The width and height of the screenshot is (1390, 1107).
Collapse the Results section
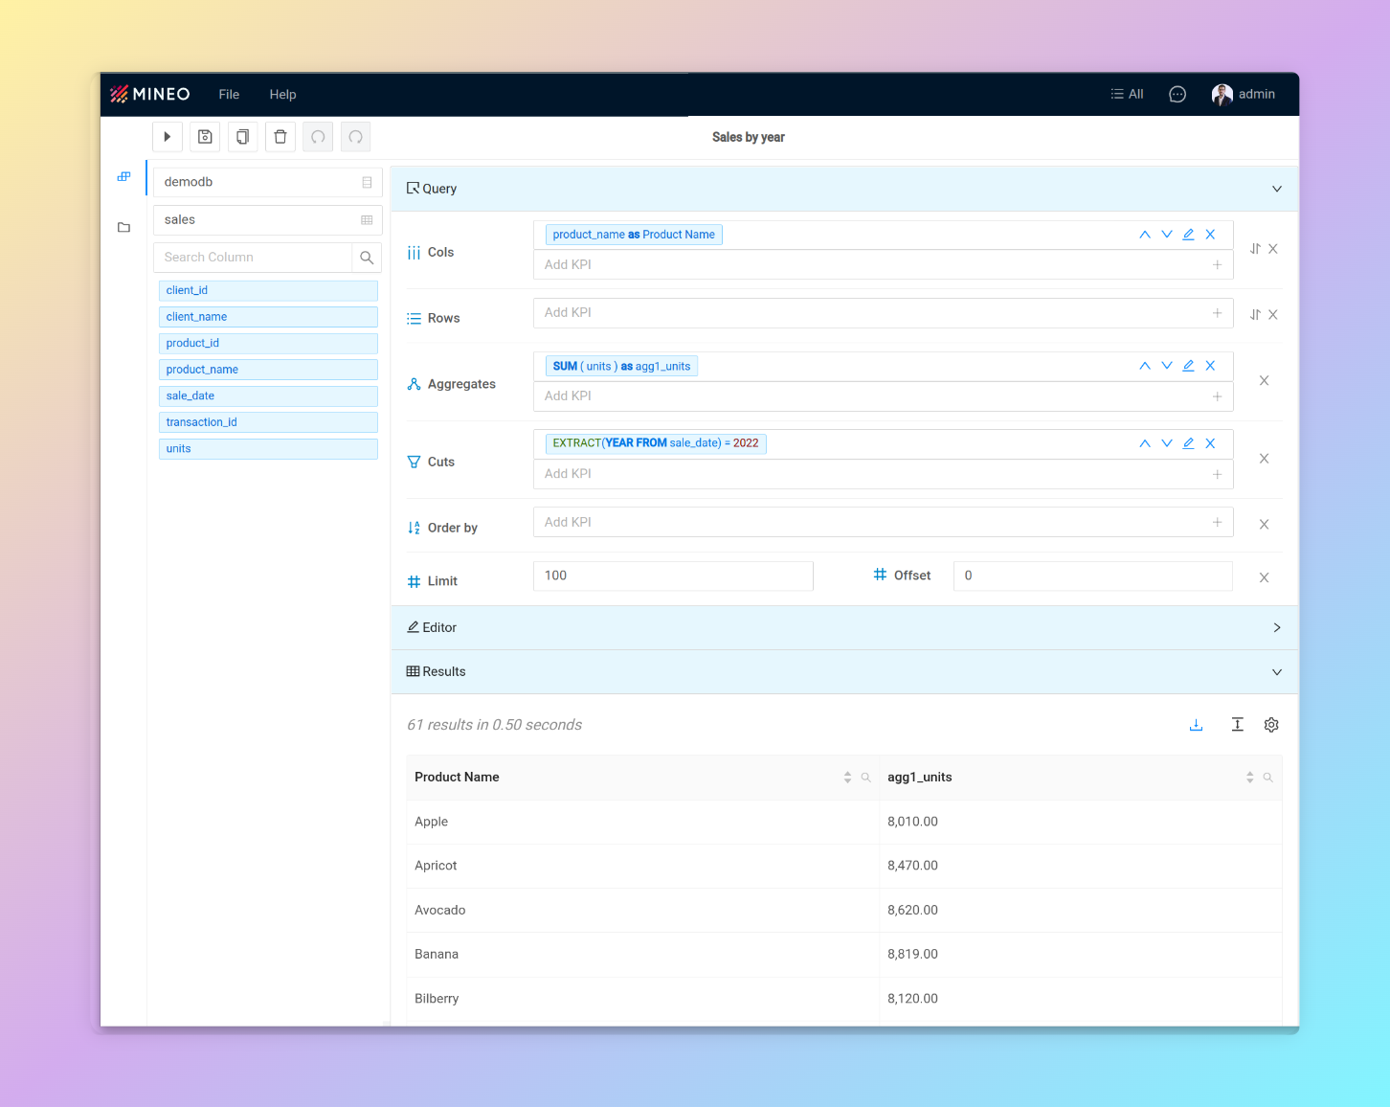[1276, 671]
